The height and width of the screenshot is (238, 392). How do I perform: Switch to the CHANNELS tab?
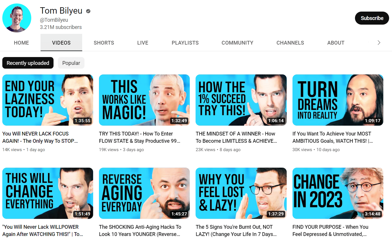click(x=290, y=43)
